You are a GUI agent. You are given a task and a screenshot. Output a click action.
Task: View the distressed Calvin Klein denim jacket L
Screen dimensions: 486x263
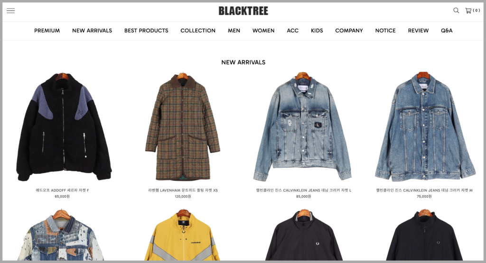[x=303, y=127]
